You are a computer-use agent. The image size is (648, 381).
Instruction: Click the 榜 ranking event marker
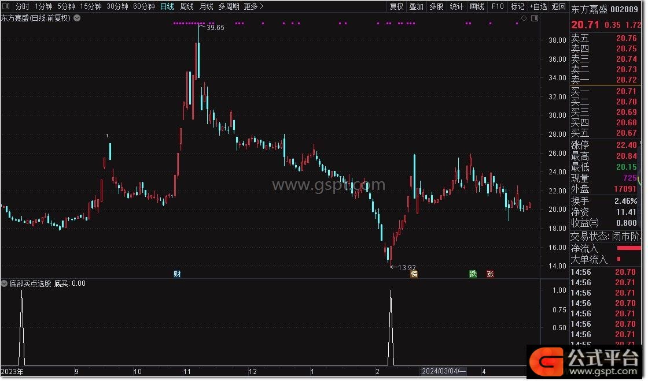414,274
